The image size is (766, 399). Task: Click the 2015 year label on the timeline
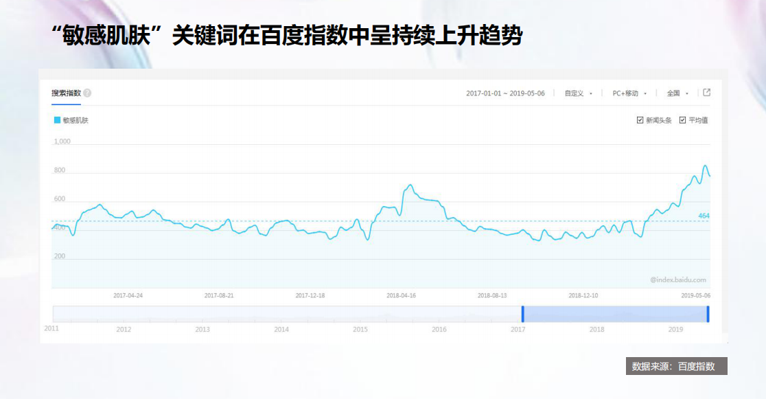360,330
